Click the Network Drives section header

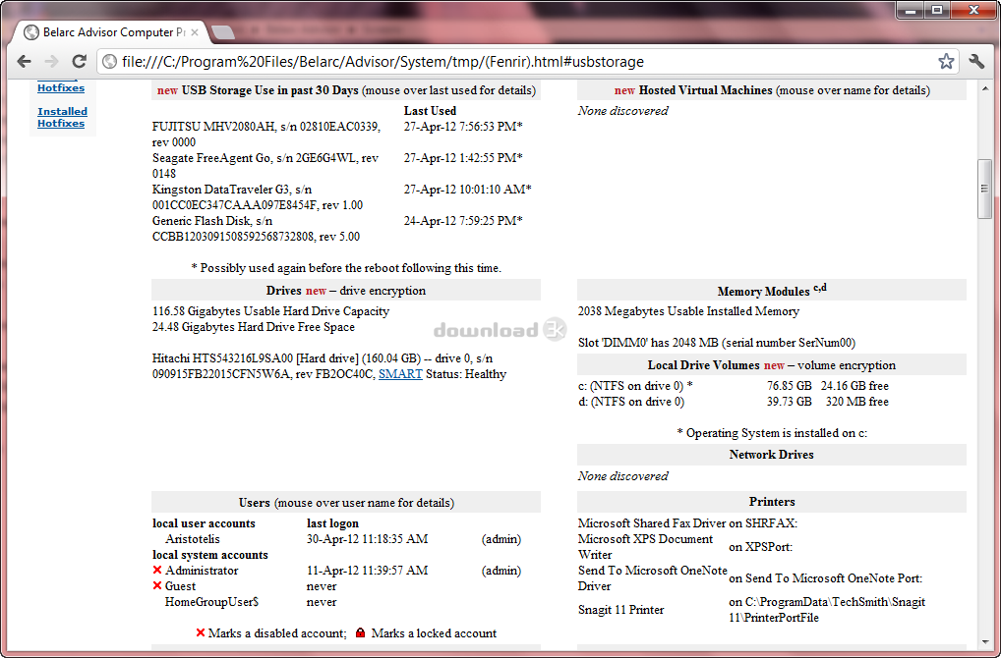point(772,455)
